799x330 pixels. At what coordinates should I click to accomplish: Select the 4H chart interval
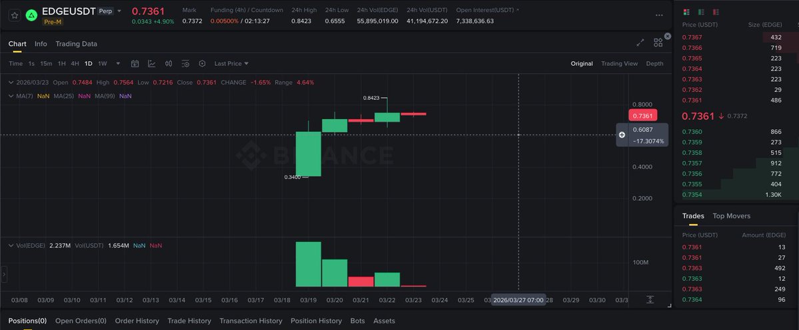[x=75, y=64]
